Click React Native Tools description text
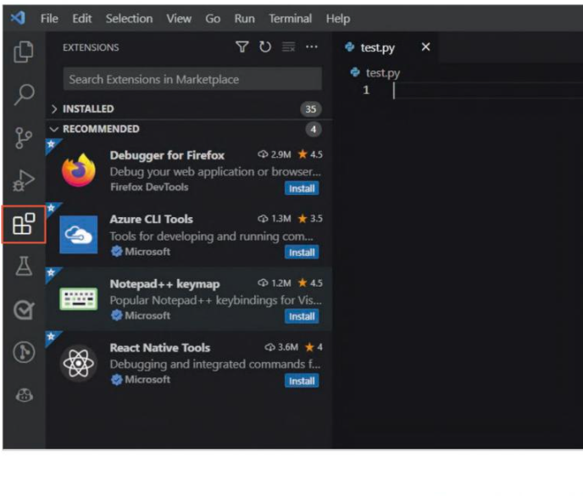This screenshot has height=496, width=583. (215, 365)
